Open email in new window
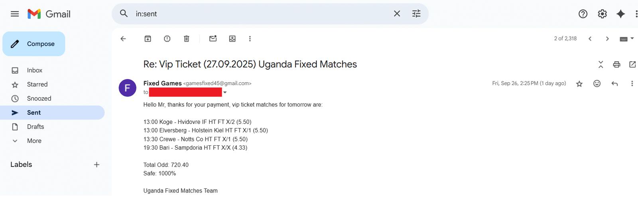The height and width of the screenshot is (198, 638). pos(632,64)
